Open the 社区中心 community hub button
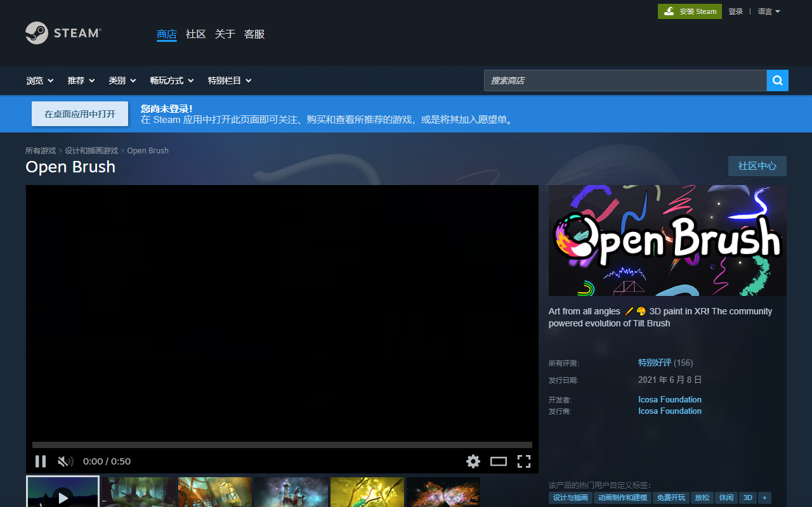This screenshot has height=507, width=812. [x=757, y=166]
